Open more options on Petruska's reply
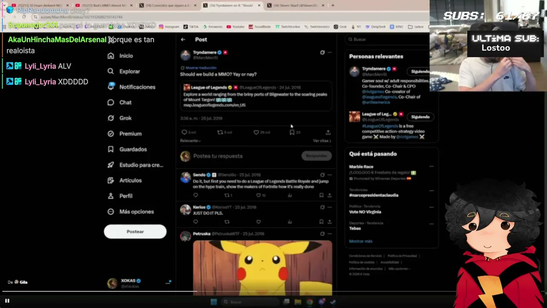 coord(329,234)
